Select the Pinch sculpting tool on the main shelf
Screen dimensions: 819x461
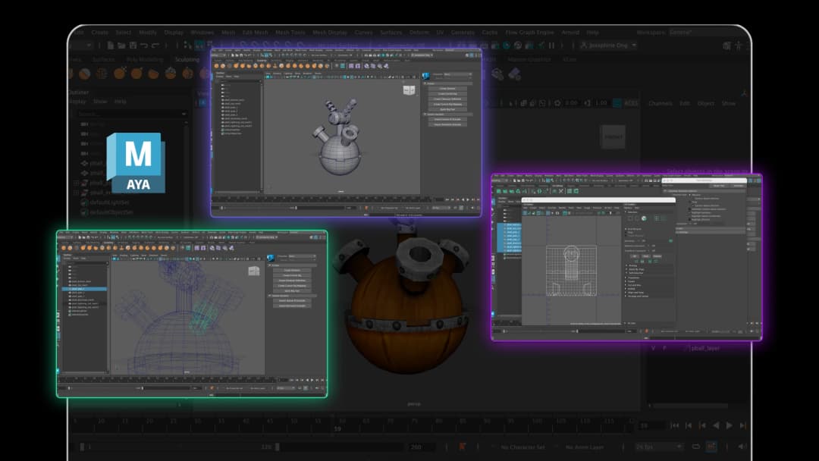pos(136,74)
